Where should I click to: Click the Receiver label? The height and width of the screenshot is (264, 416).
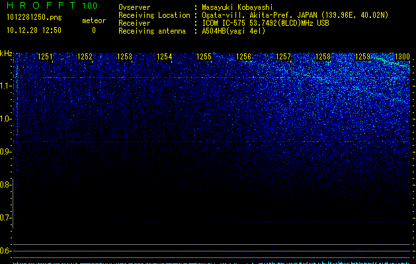134,23
